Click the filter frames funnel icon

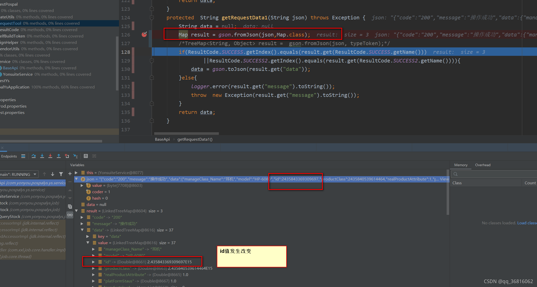tap(61, 174)
